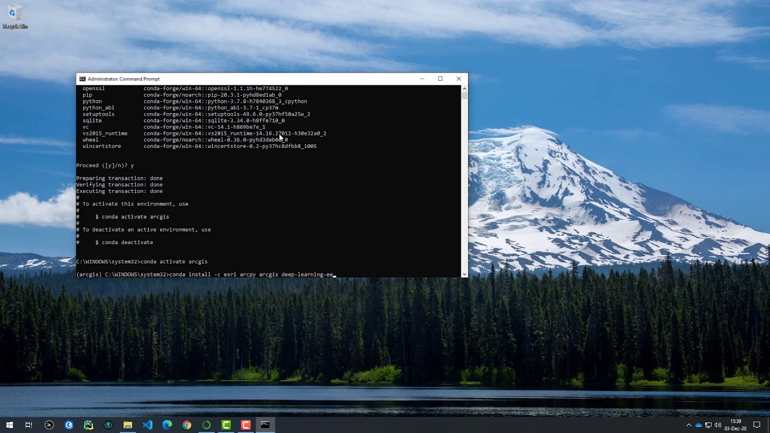Show hidden system tray icons
770x433 pixels.
point(689,425)
